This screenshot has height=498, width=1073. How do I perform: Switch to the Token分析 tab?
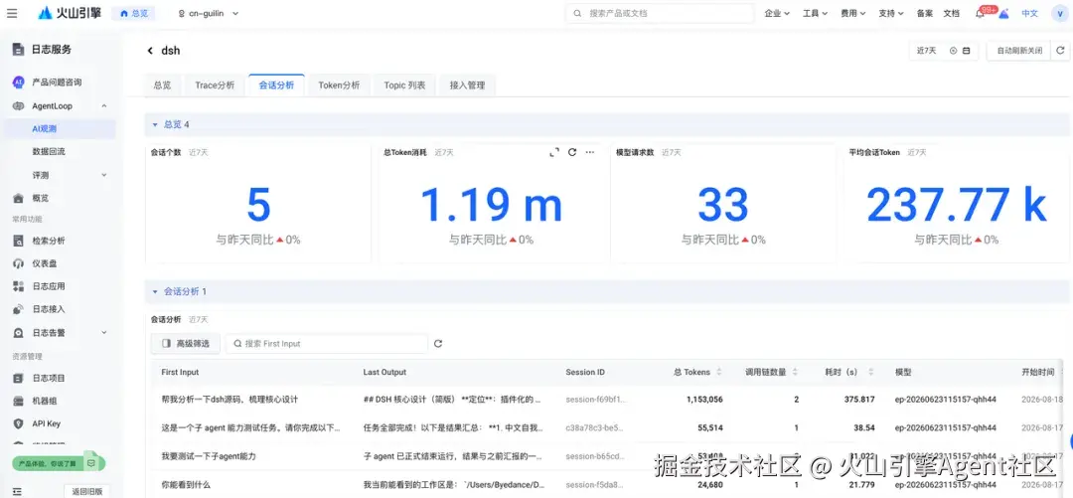[x=339, y=85]
